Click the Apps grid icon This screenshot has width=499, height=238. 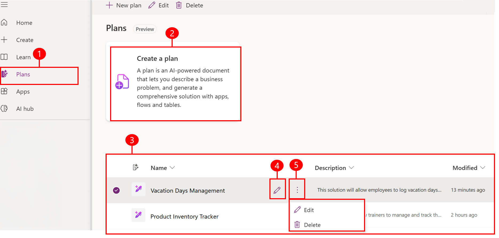pos(4,91)
